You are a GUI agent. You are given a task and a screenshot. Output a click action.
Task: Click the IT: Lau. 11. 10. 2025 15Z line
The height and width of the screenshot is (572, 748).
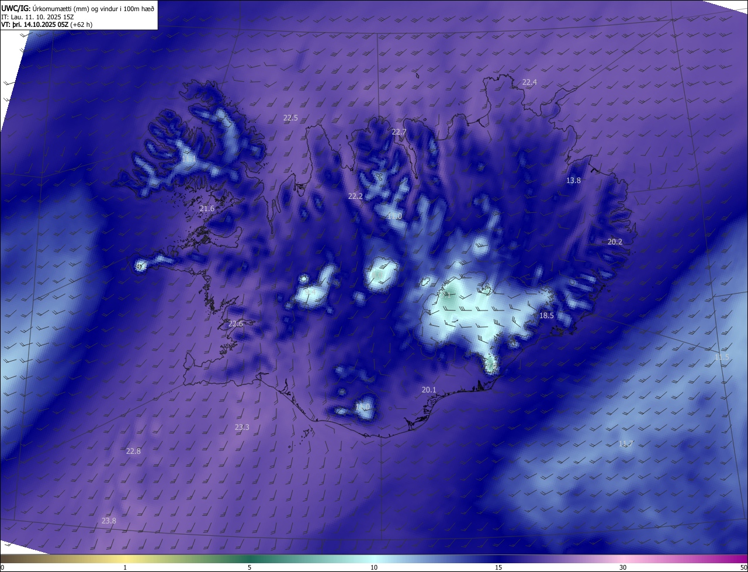click(37, 16)
